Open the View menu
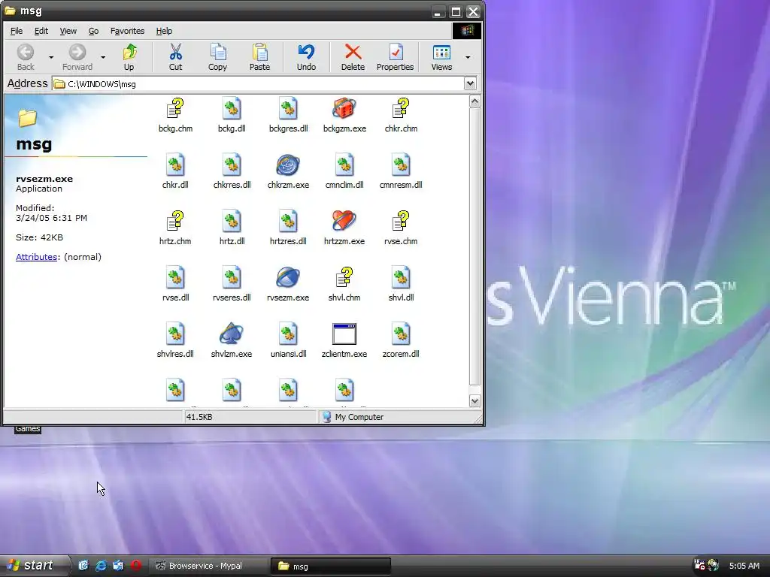The width and height of the screenshot is (770, 577). [x=68, y=31]
